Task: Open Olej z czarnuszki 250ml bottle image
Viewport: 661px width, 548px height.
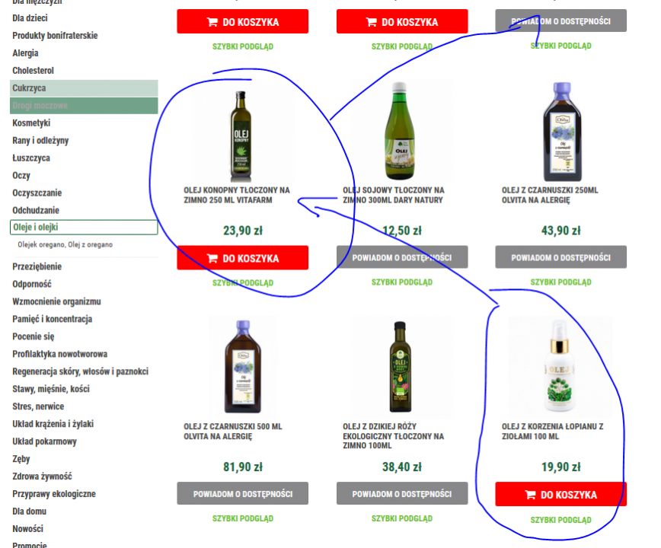Action: coord(562,132)
